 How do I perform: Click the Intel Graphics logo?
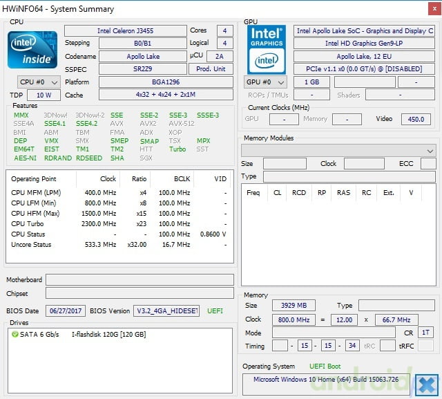pyautogui.click(x=266, y=48)
